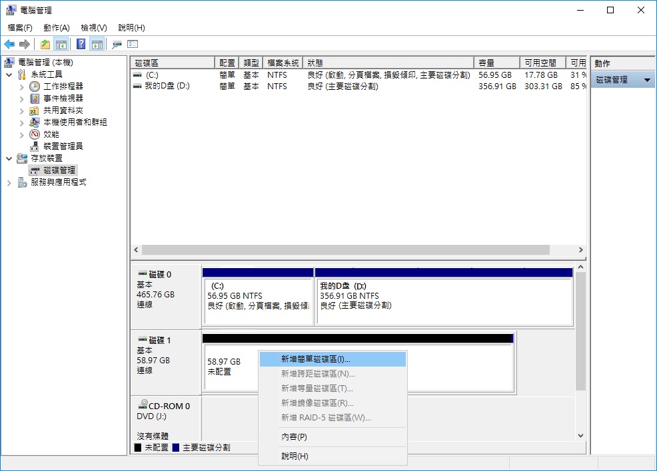The image size is (657, 471).
Task: Expand the 本機使用者和群組 node
Action: tap(22, 123)
